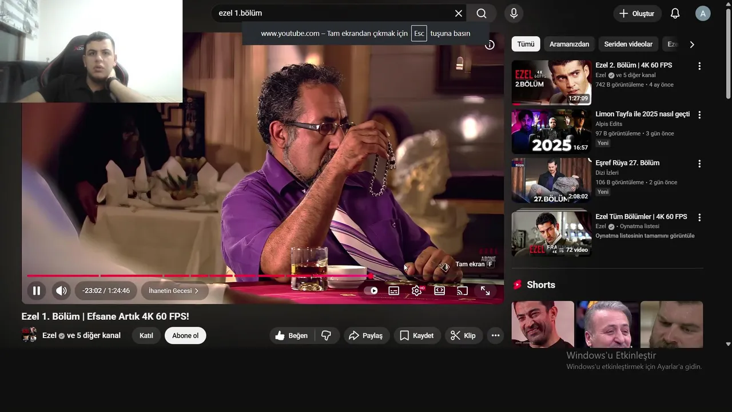Select the Aramanızdan filter chip

pos(569,44)
